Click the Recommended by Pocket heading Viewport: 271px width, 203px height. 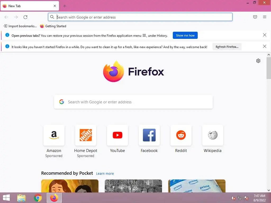point(67,173)
